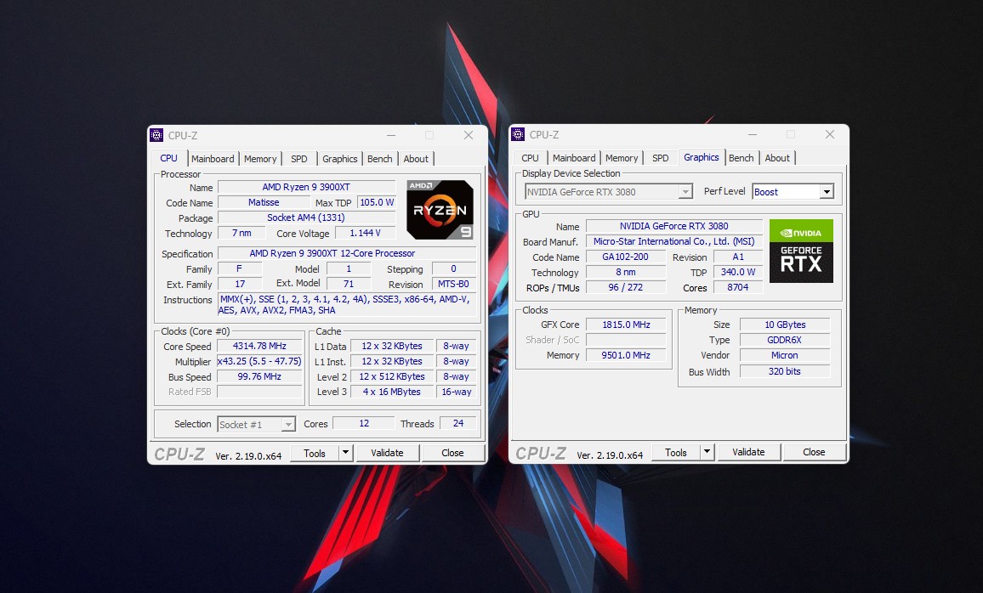Click Close button in left CPU-Z window
Viewport: 983px width, 593px height.
click(452, 453)
